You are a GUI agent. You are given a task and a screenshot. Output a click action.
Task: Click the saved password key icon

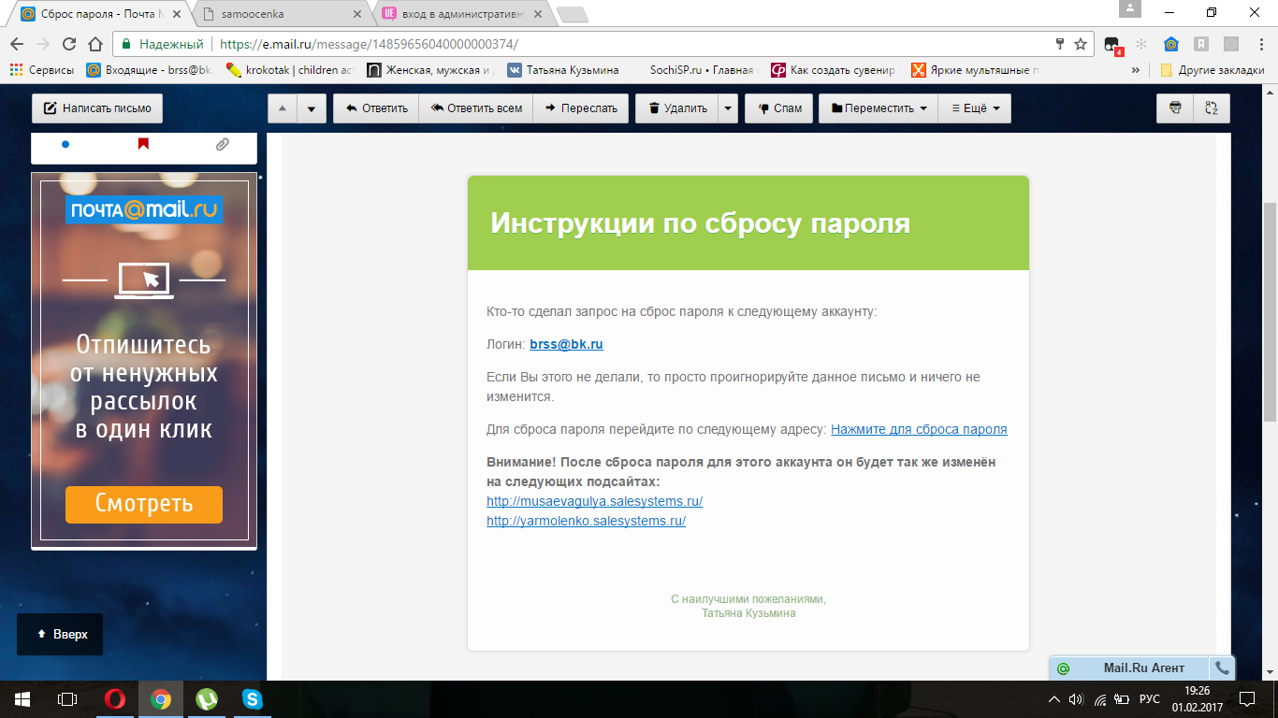click(x=1060, y=44)
